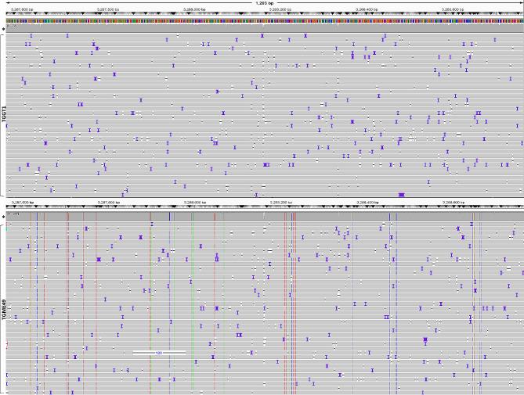Click the TGME49 track name label
Viewport: 524px width, 395px height.
point(4,310)
